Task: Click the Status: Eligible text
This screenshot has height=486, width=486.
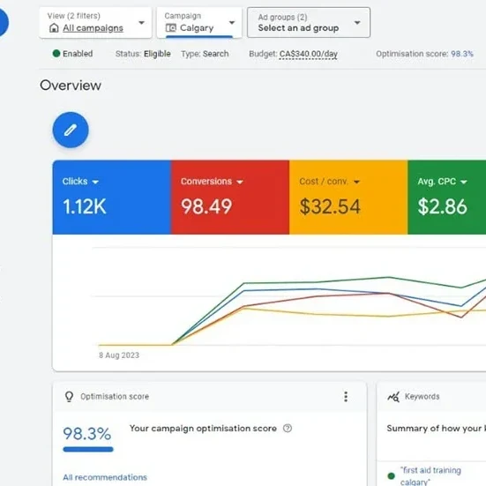Action: tap(143, 54)
